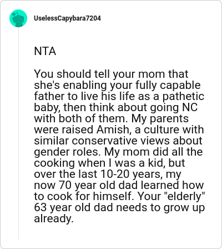The image size is (222, 249).
Task: Click the phrase "going NC"
Action: pos(174,108)
